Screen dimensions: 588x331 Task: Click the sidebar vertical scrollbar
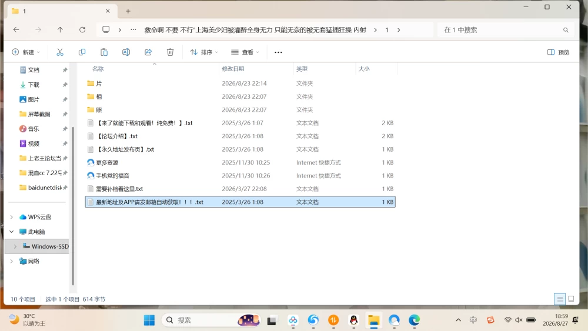click(73, 206)
